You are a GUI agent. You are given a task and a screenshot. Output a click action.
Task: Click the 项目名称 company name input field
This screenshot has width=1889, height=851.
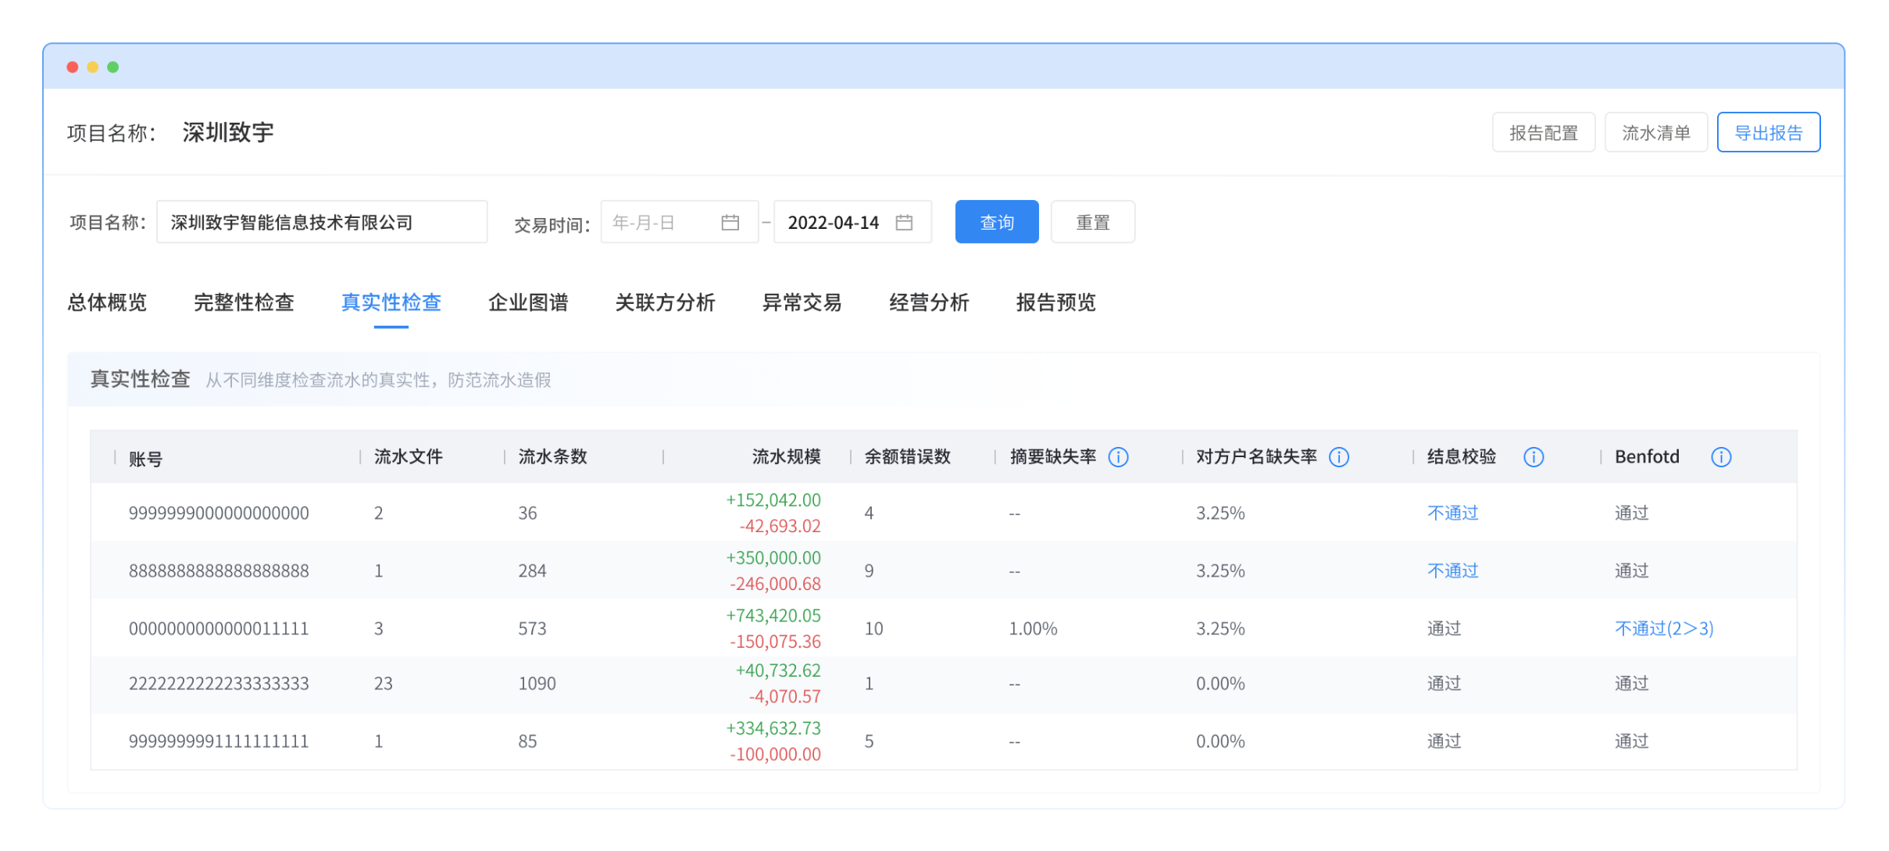pyautogui.click(x=322, y=223)
